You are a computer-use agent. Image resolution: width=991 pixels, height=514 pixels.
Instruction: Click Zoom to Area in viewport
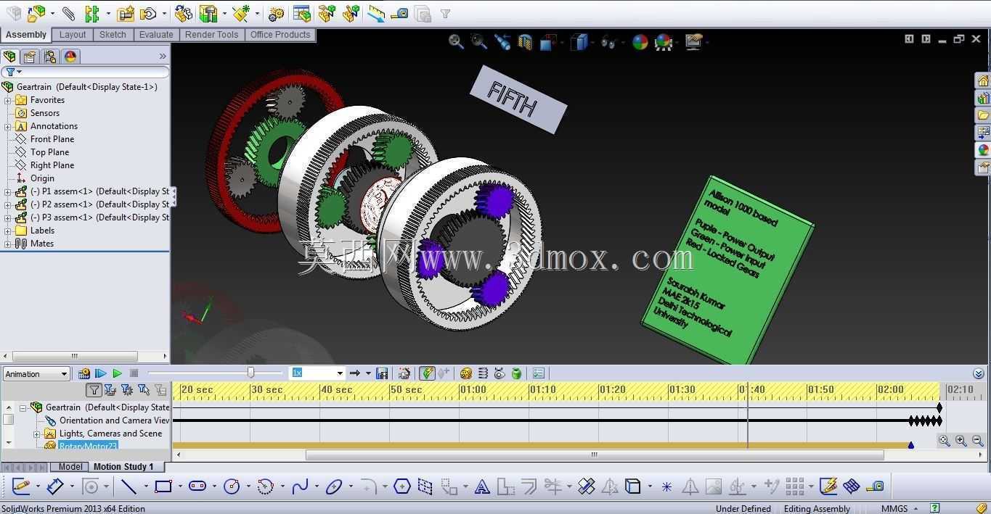pos(478,42)
